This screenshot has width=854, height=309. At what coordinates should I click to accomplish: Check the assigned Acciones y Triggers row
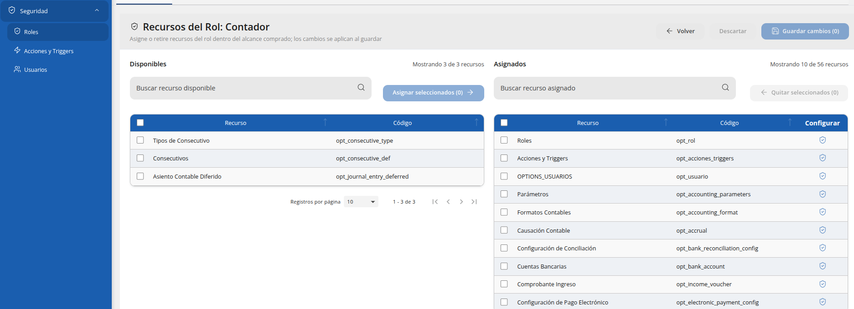pos(504,158)
